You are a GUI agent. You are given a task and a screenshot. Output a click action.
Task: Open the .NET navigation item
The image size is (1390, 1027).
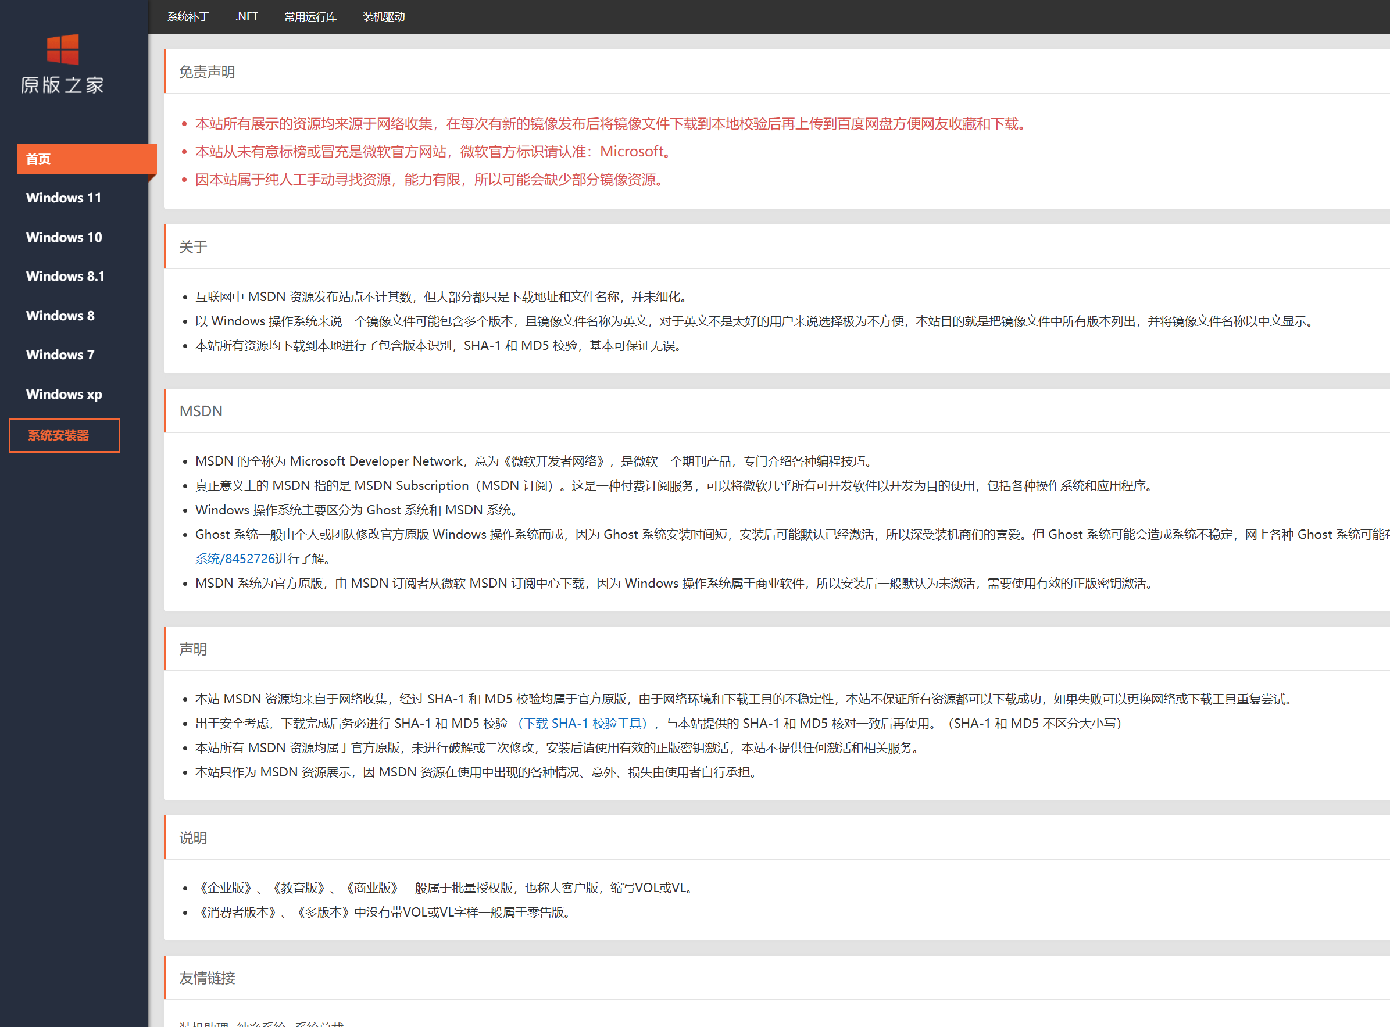[246, 17]
